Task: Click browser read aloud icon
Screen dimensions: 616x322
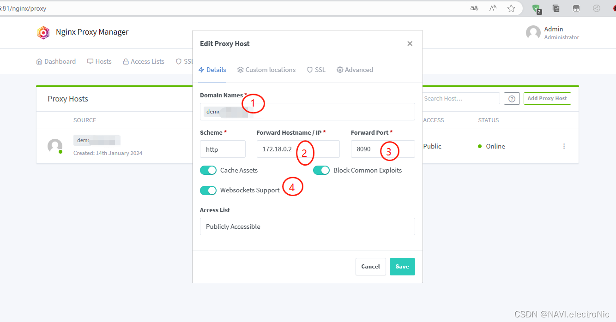Action: pyautogui.click(x=493, y=8)
